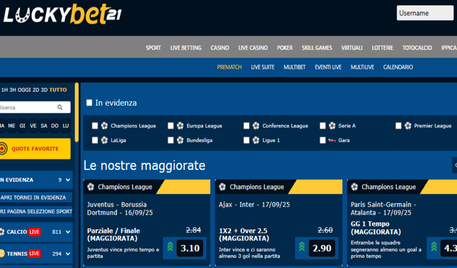Switch to the Eventi Live tab
This screenshot has width=457, height=268.
(x=328, y=67)
